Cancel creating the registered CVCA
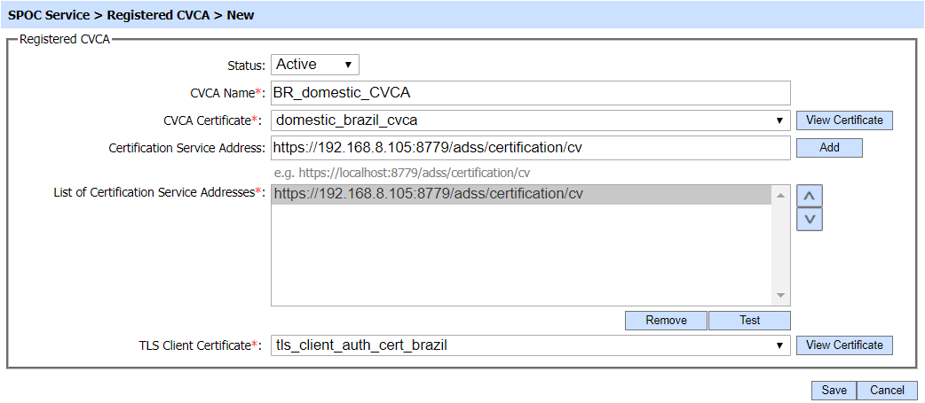The width and height of the screenshot is (925, 403). pyautogui.click(x=887, y=391)
